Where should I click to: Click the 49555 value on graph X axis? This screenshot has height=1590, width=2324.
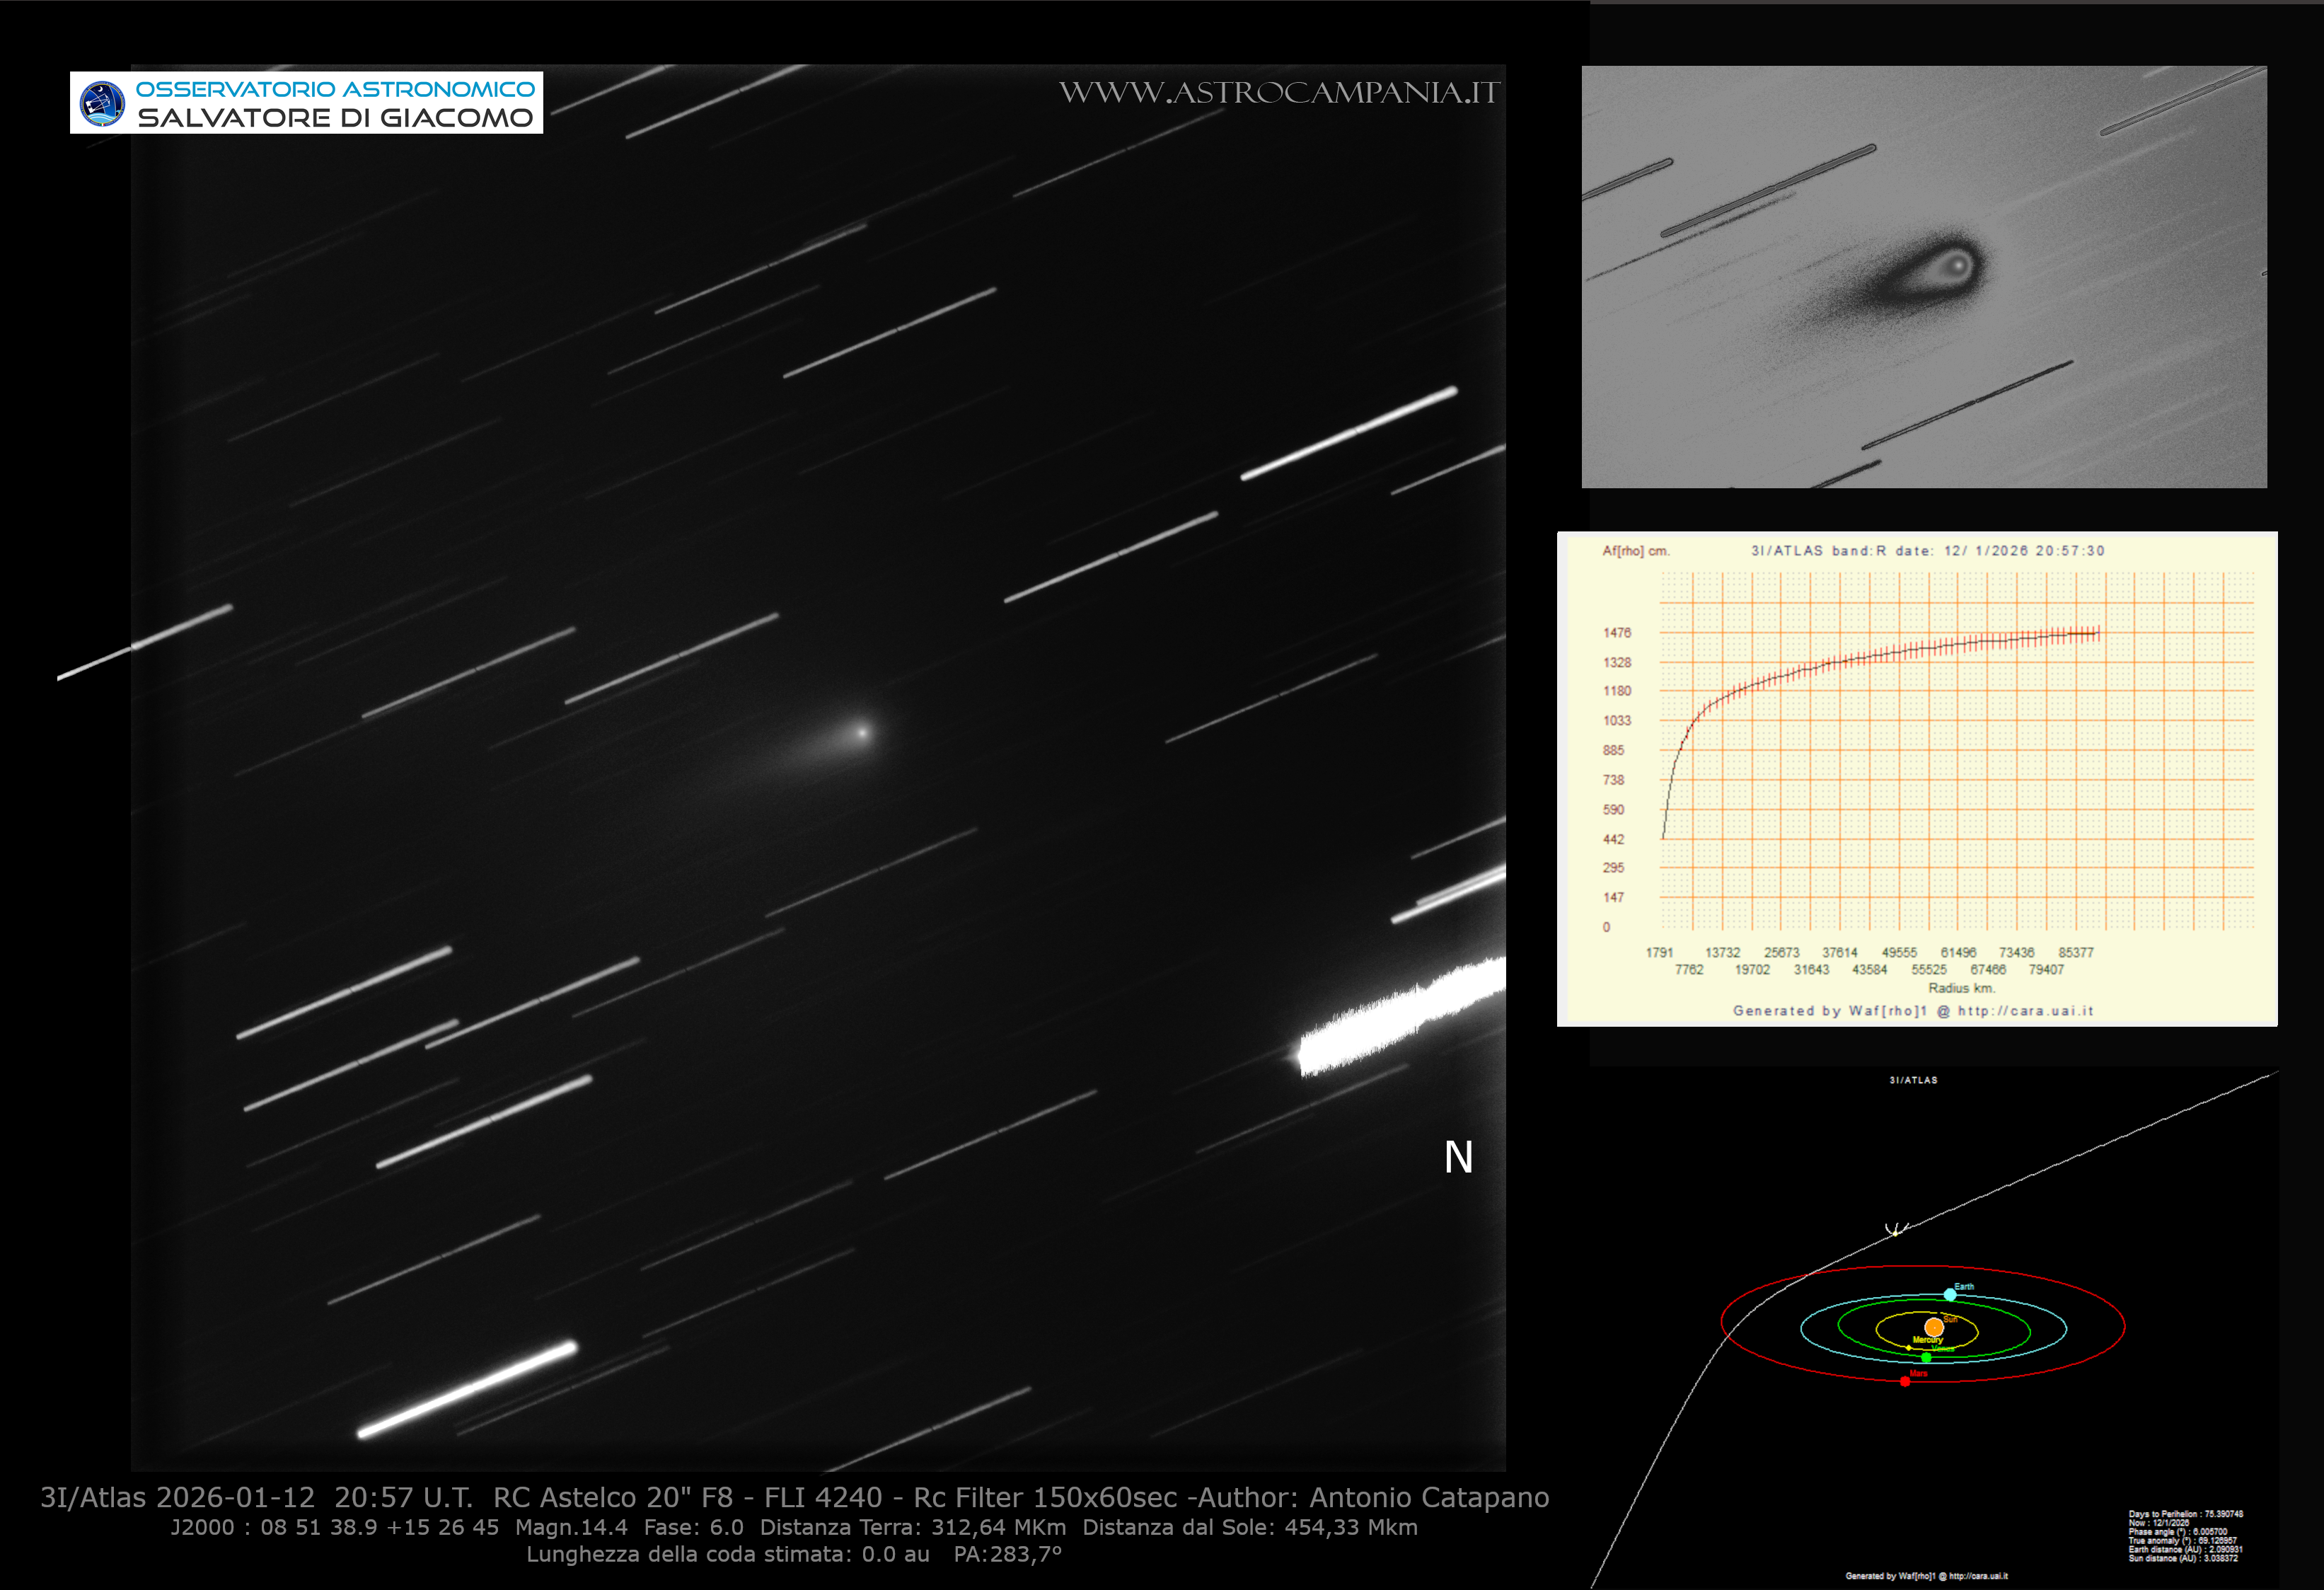pyautogui.click(x=1899, y=952)
